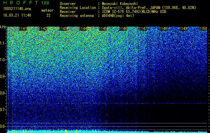The width and height of the screenshot is (210, 133).
Task: Click the meteor count 22
Action: [x=48, y=15]
